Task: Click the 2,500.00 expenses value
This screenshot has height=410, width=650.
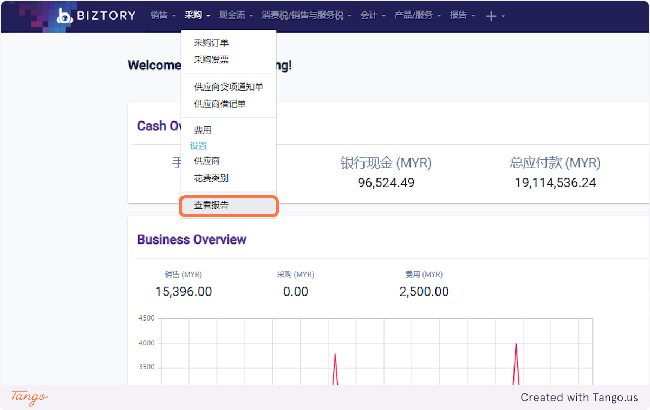Action: point(424,292)
